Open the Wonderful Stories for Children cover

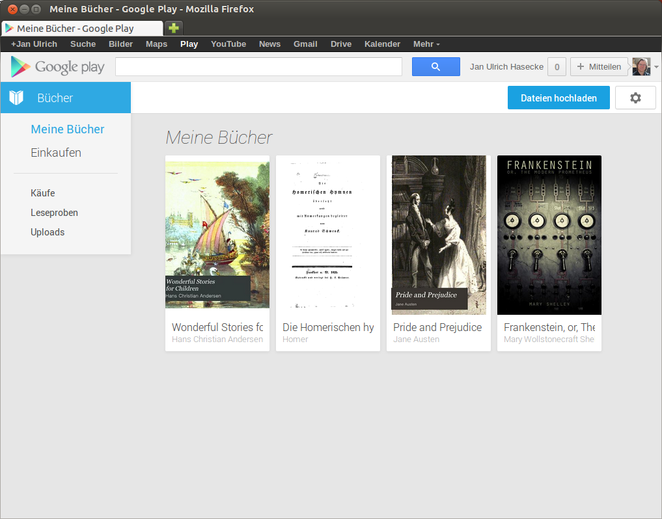point(217,235)
